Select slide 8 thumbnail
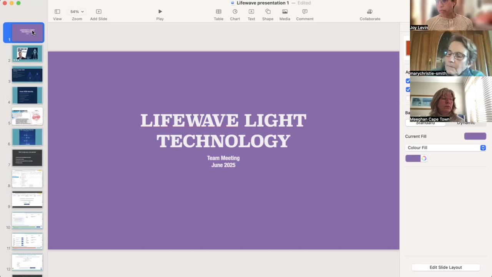This screenshot has width=492, height=277. [x=27, y=179]
